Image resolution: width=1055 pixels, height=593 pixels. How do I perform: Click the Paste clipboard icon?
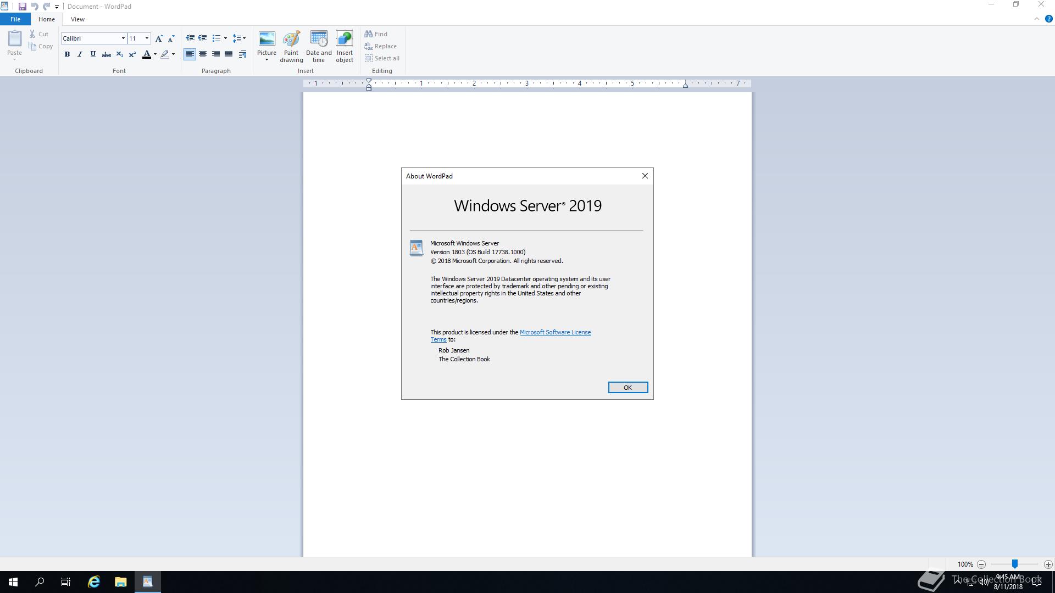(15, 38)
